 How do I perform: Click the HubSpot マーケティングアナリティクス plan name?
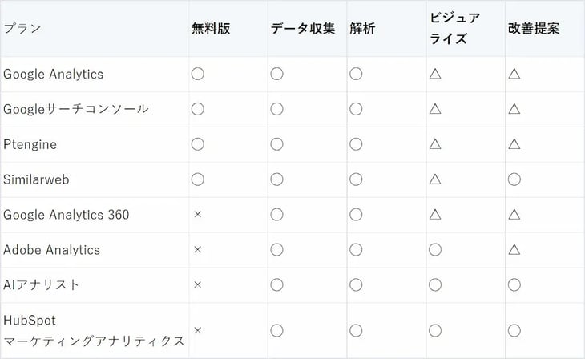click(x=94, y=329)
